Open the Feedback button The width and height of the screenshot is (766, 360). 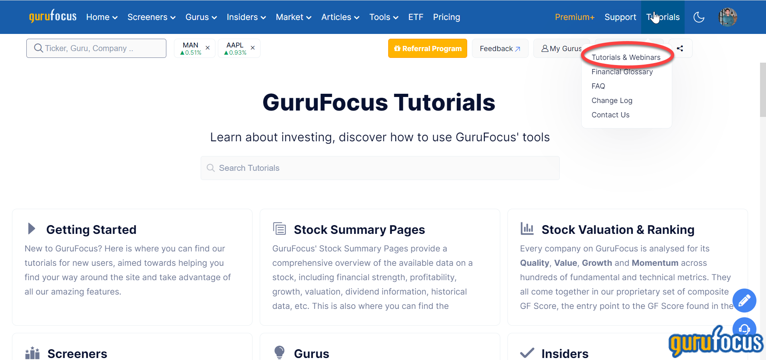pos(500,48)
